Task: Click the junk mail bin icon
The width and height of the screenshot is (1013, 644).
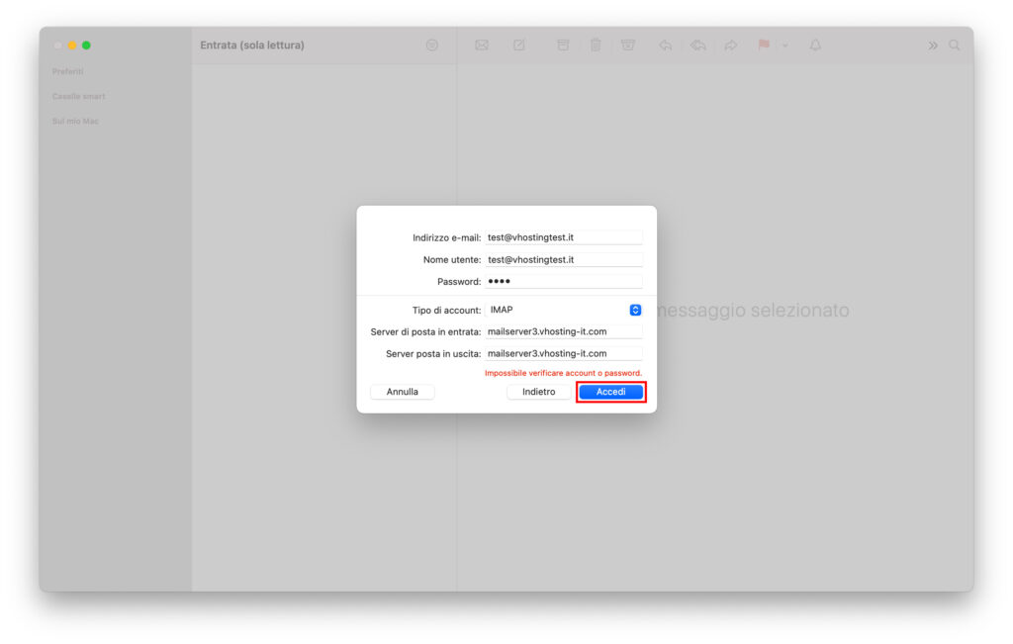Action: (628, 46)
